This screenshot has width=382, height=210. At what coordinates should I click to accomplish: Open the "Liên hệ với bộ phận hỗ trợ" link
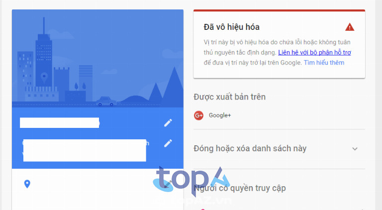(314, 52)
